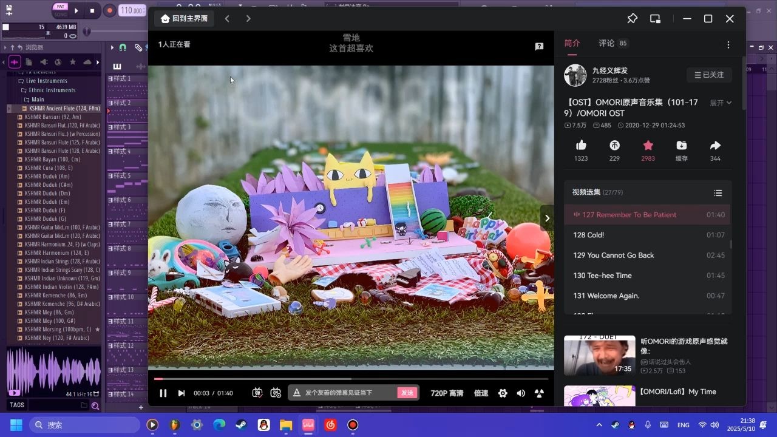Screen dimensions: 777x437
Task: Switch FL Studio to PAT mode
Action: coord(60,7)
